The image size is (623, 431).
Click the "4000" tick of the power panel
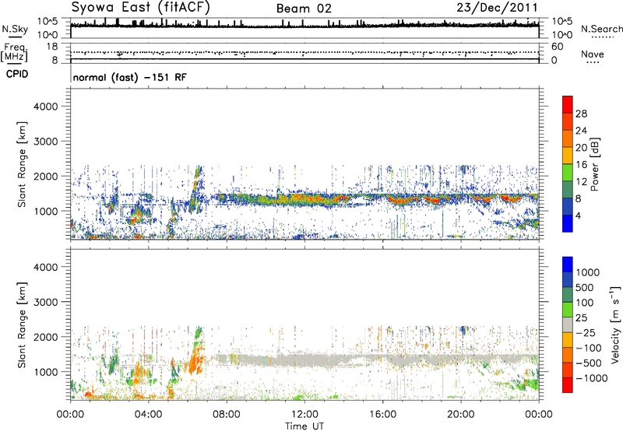pyautogui.click(x=46, y=107)
